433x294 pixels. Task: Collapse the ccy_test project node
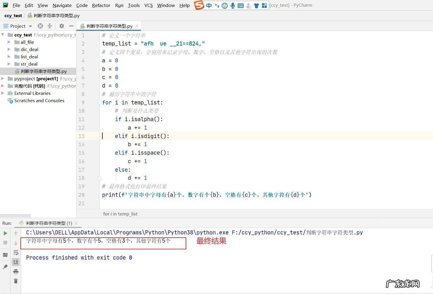[x=3, y=35]
